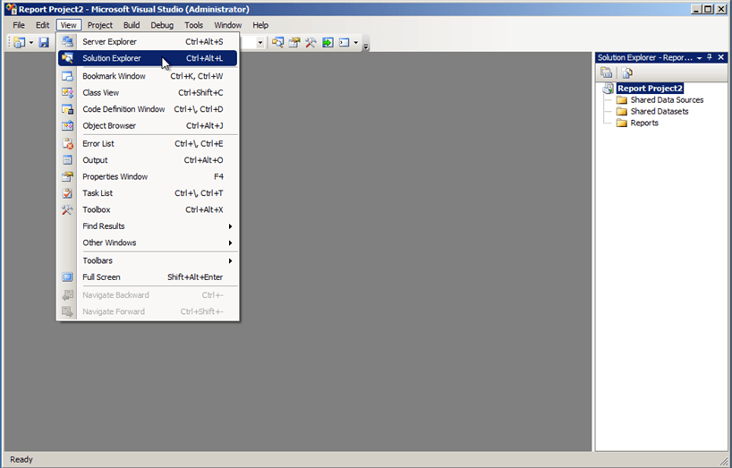Expand the Toolbars submenu arrow
The image size is (732, 468).
[x=230, y=260]
